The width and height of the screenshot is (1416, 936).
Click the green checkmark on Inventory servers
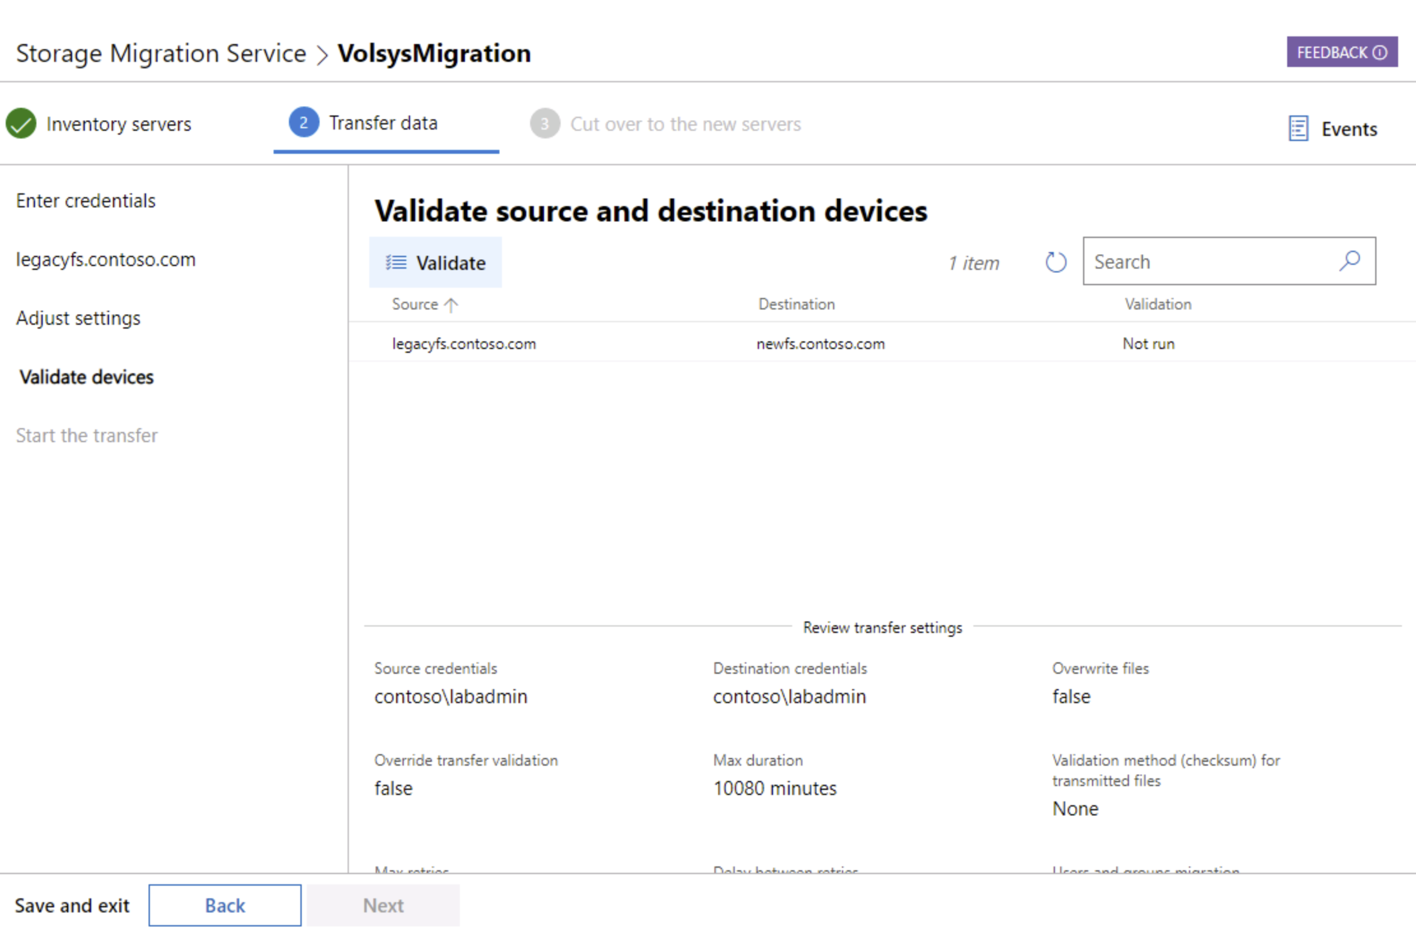(x=21, y=124)
